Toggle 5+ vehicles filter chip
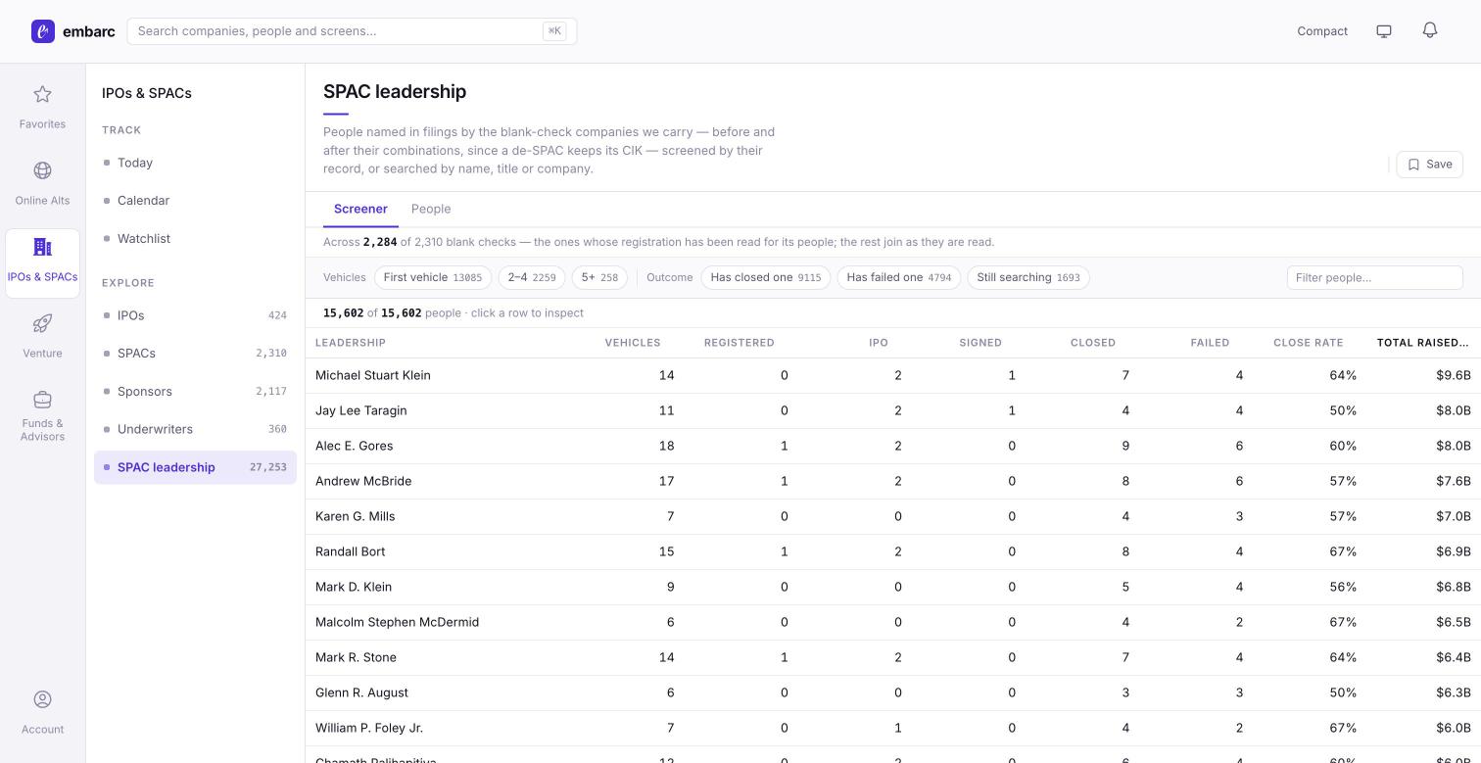This screenshot has width=1481, height=763. [599, 278]
